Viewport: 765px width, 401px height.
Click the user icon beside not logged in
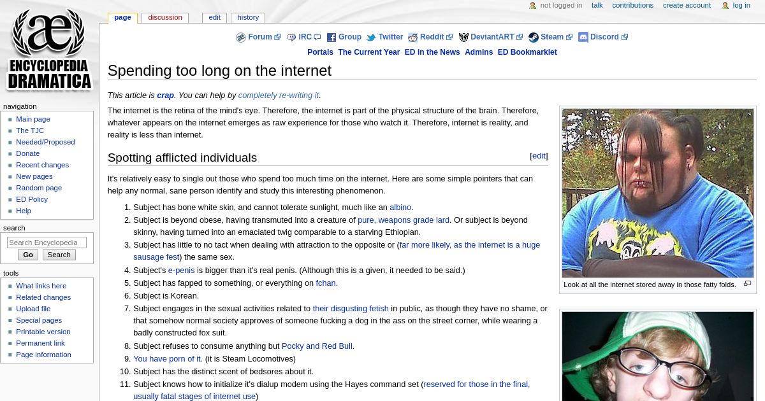[x=533, y=6]
